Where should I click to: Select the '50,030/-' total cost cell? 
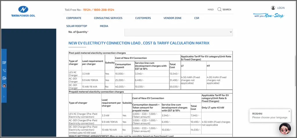coord(175,87)
